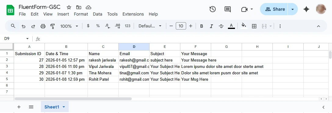
Task: Click the search menus magnifier icon
Action: pyautogui.click(x=13, y=26)
